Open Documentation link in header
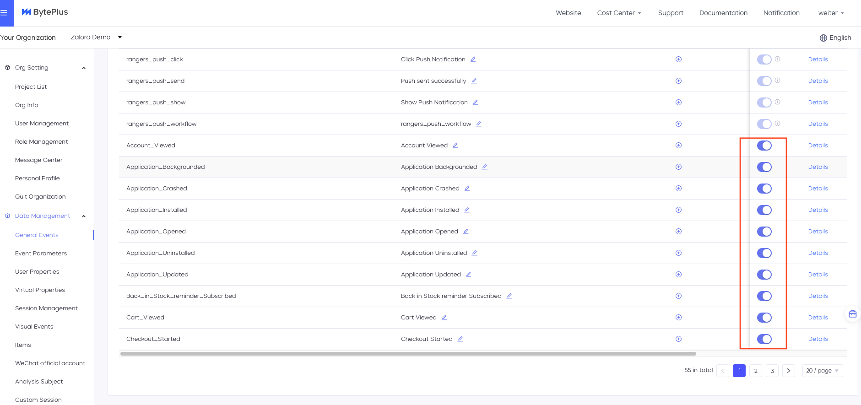 tap(723, 13)
